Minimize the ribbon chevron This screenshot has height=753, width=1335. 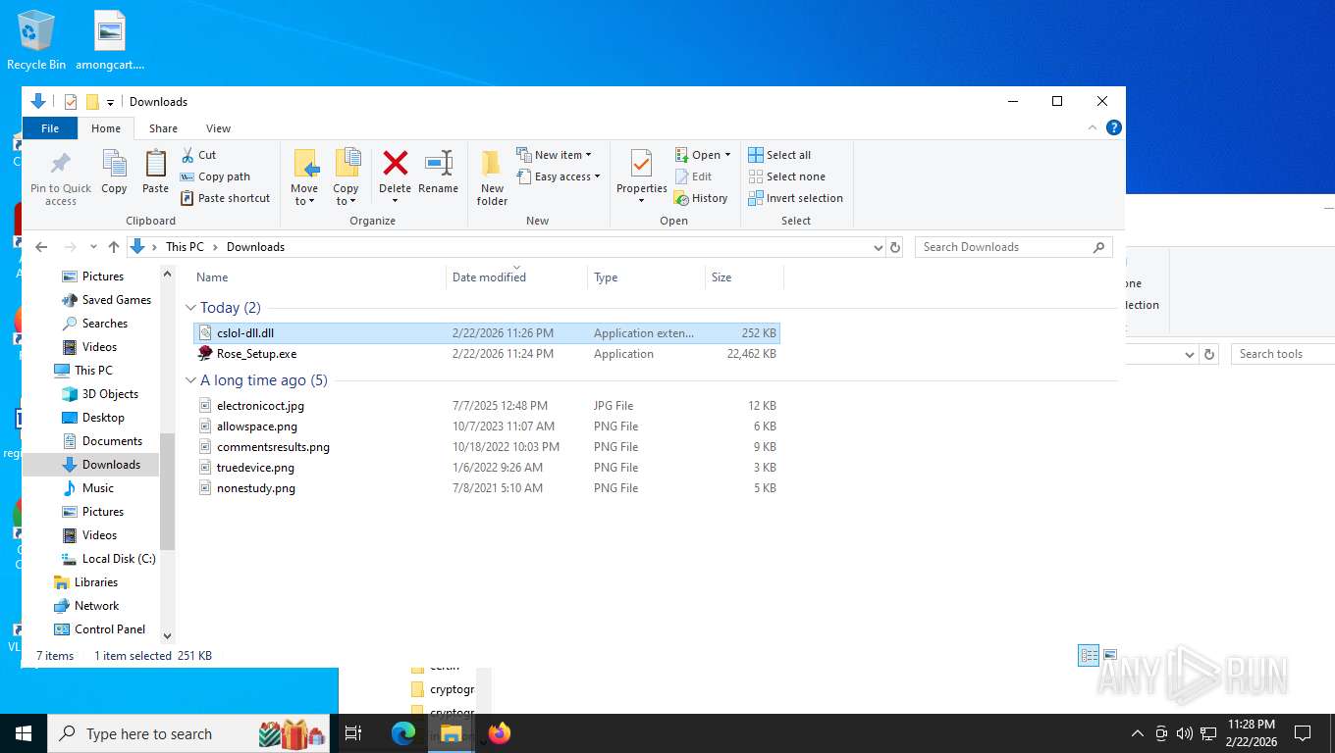[x=1093, y=127]
